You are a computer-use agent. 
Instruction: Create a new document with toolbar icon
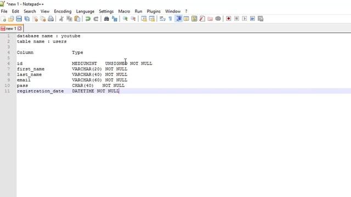pyautogui.click(x=4, y=19)
